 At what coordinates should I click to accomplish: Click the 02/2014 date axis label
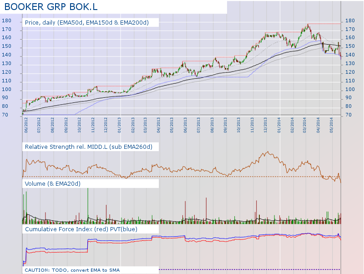(x=292, y=125)
